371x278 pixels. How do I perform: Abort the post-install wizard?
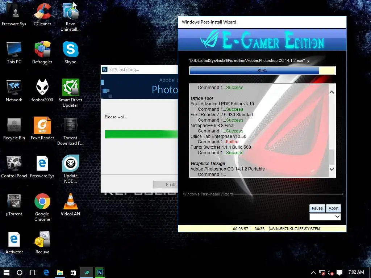pyautogui.click(x=333, y=208)
